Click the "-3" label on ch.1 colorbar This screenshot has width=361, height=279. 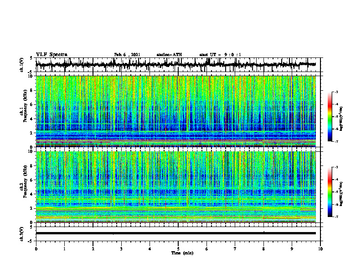[x=336, y=92]
